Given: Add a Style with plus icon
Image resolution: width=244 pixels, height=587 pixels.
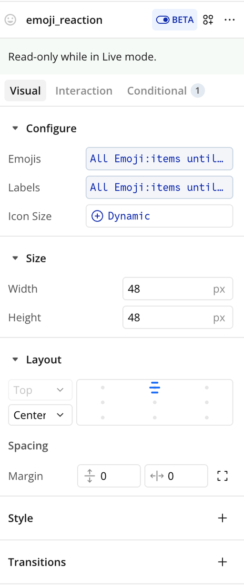Looking at the screenshot, I should 222,518.
